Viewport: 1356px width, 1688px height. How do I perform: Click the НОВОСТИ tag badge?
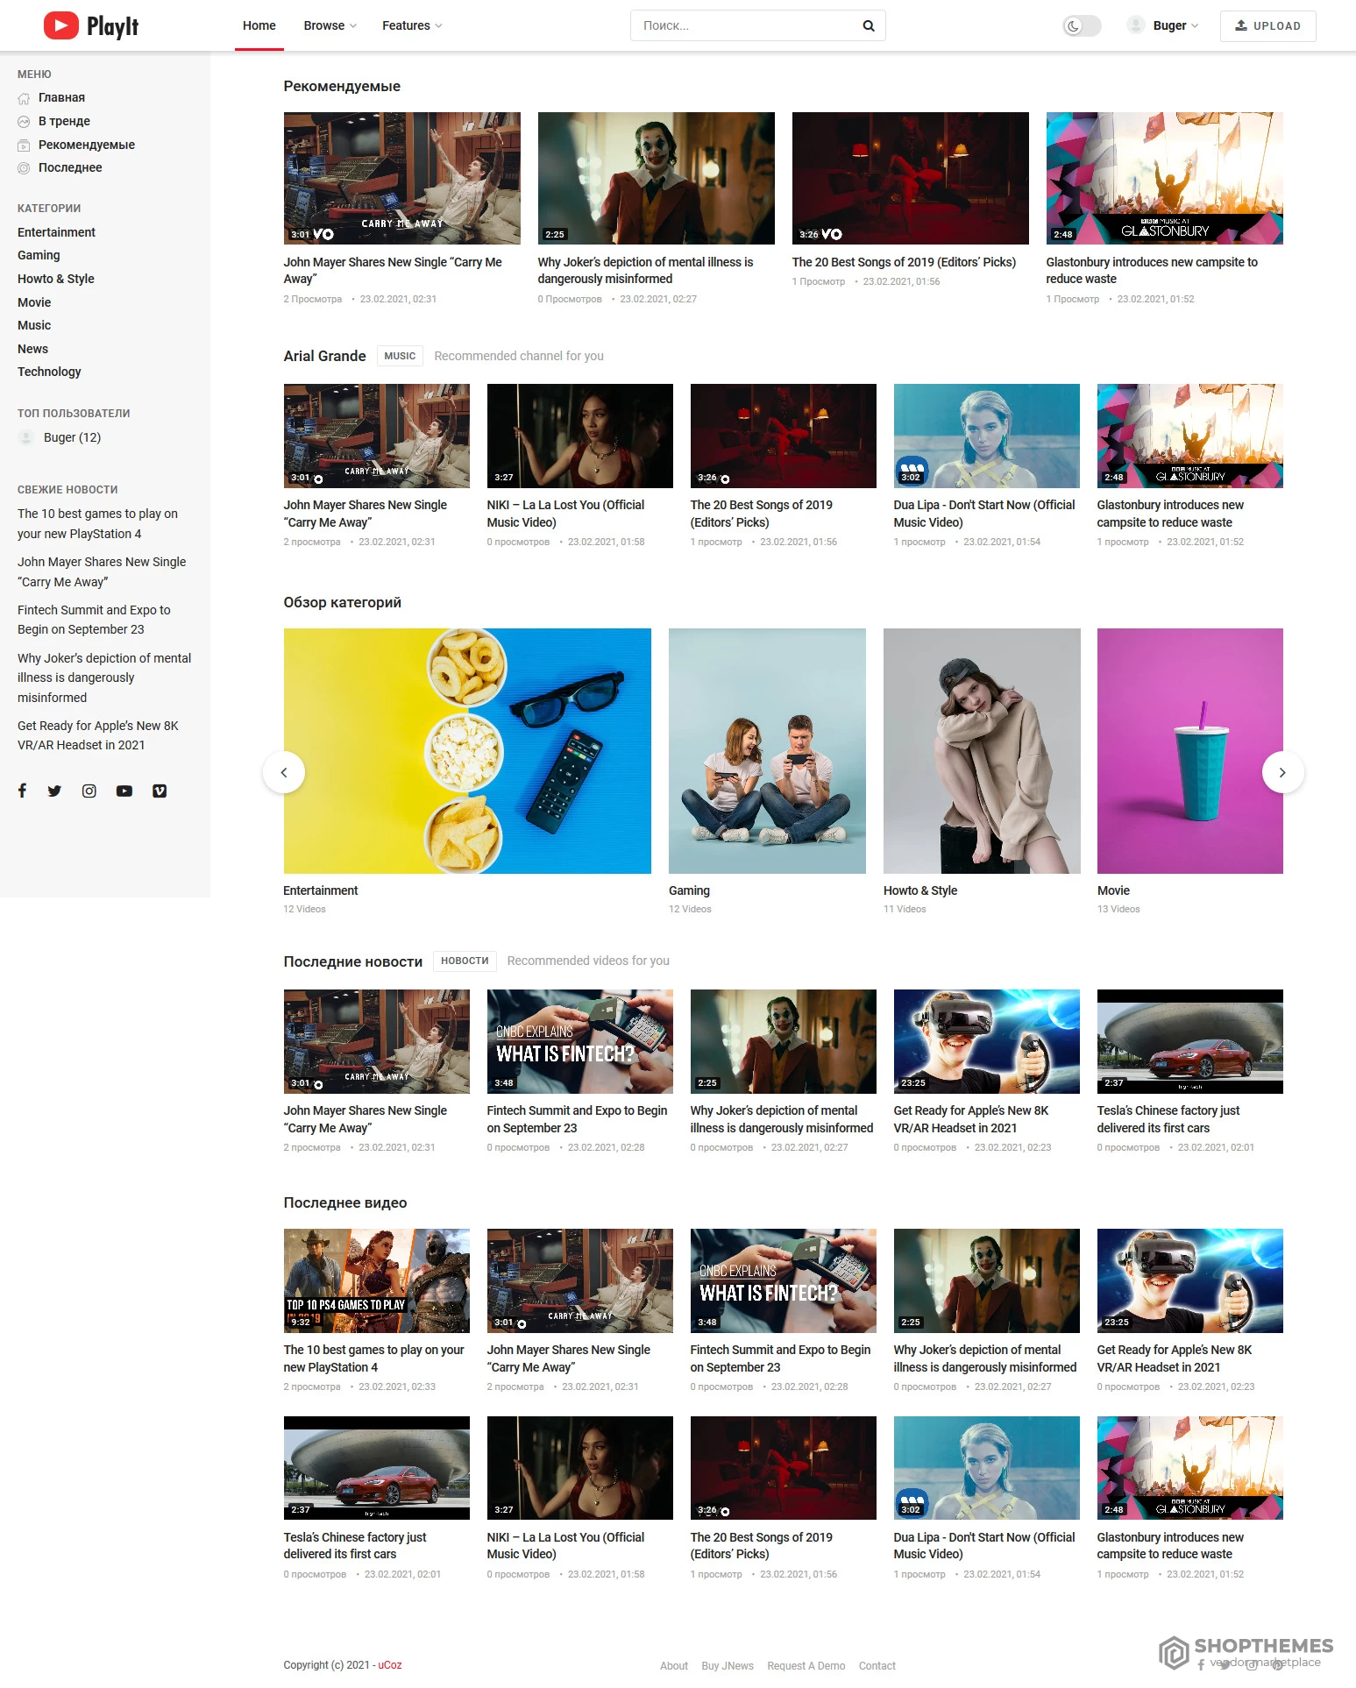pyautogui.click(x=465, y=961)
